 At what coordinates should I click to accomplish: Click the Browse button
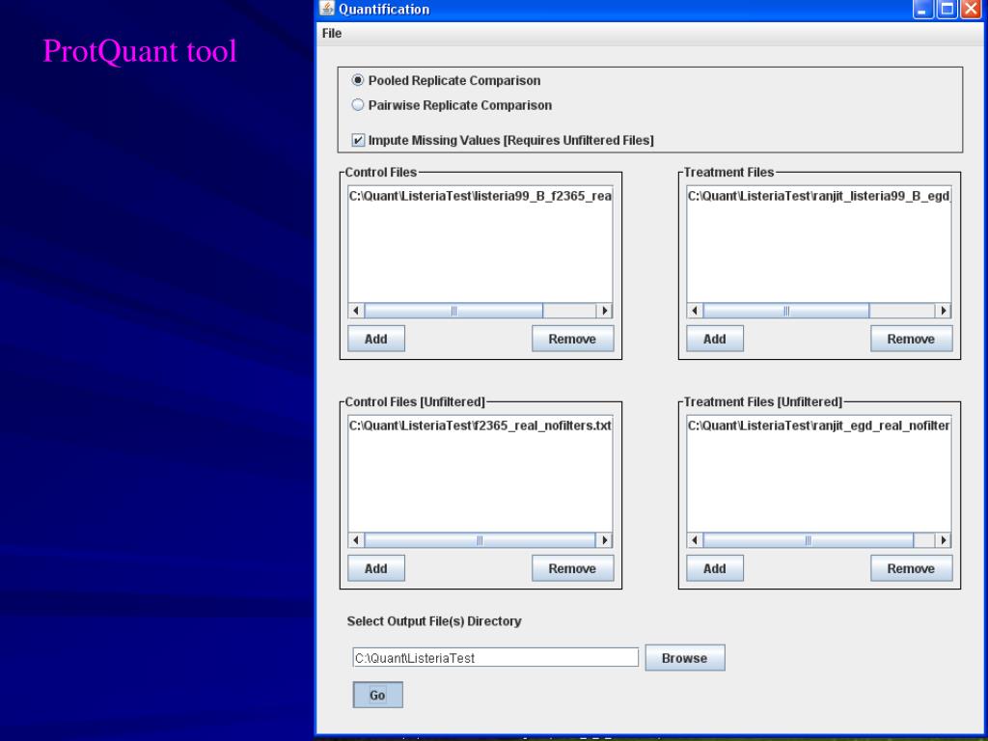[x=685, y=658]
